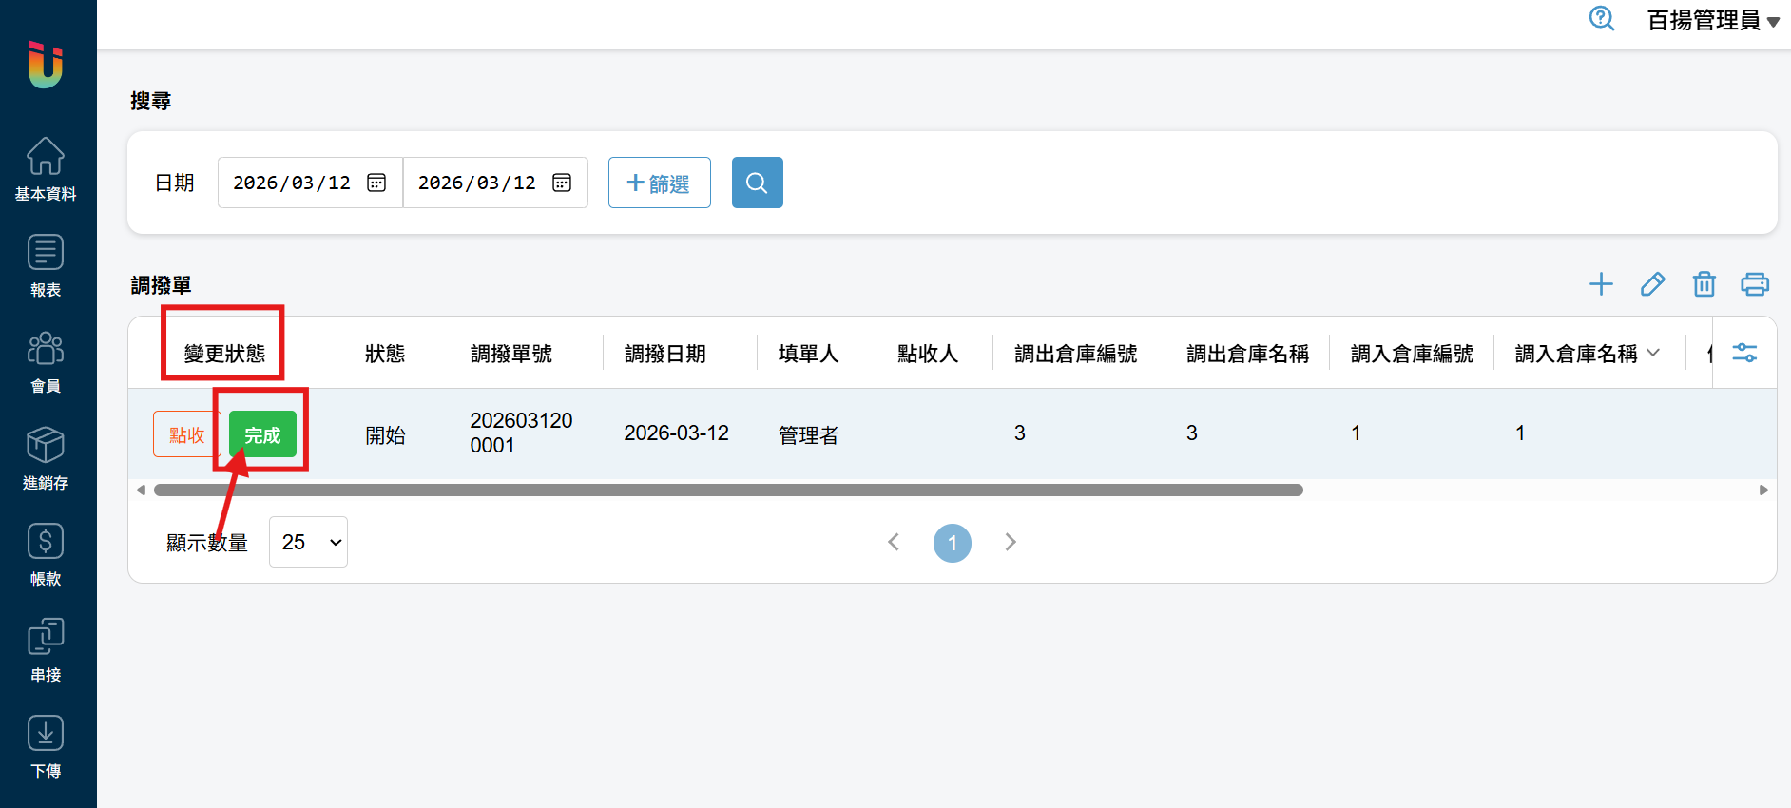
Task: Click the green 完成 button
Action: tap(262, 434)
